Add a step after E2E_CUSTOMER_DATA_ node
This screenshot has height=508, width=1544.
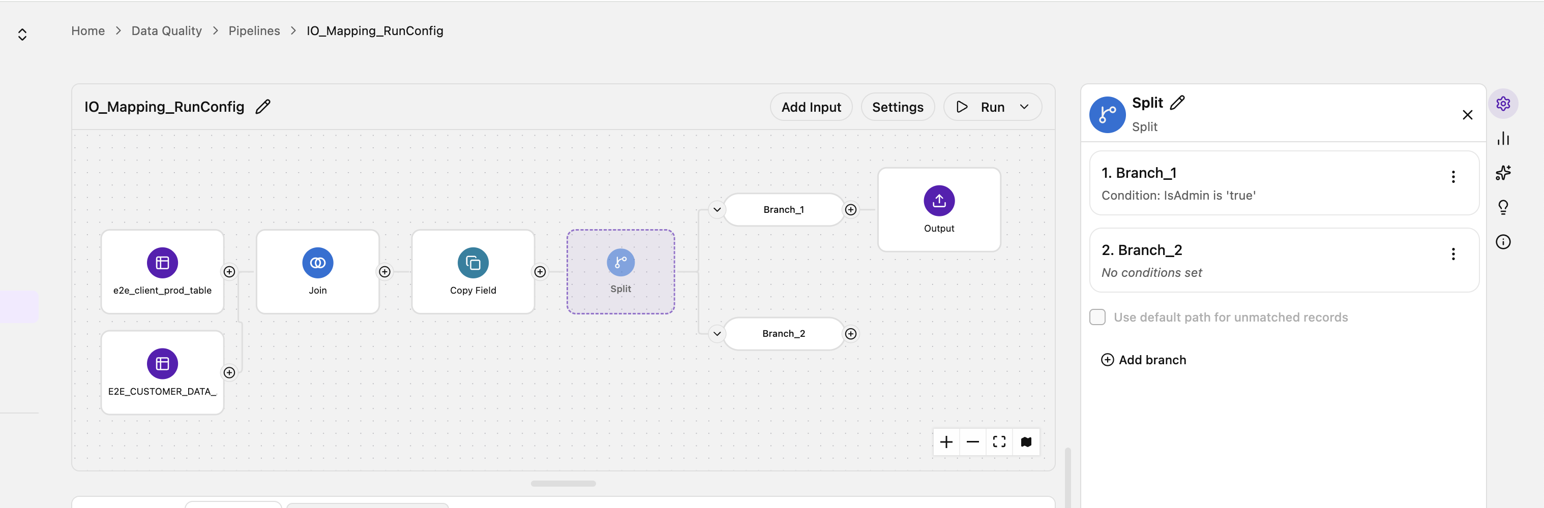(229, 372)
